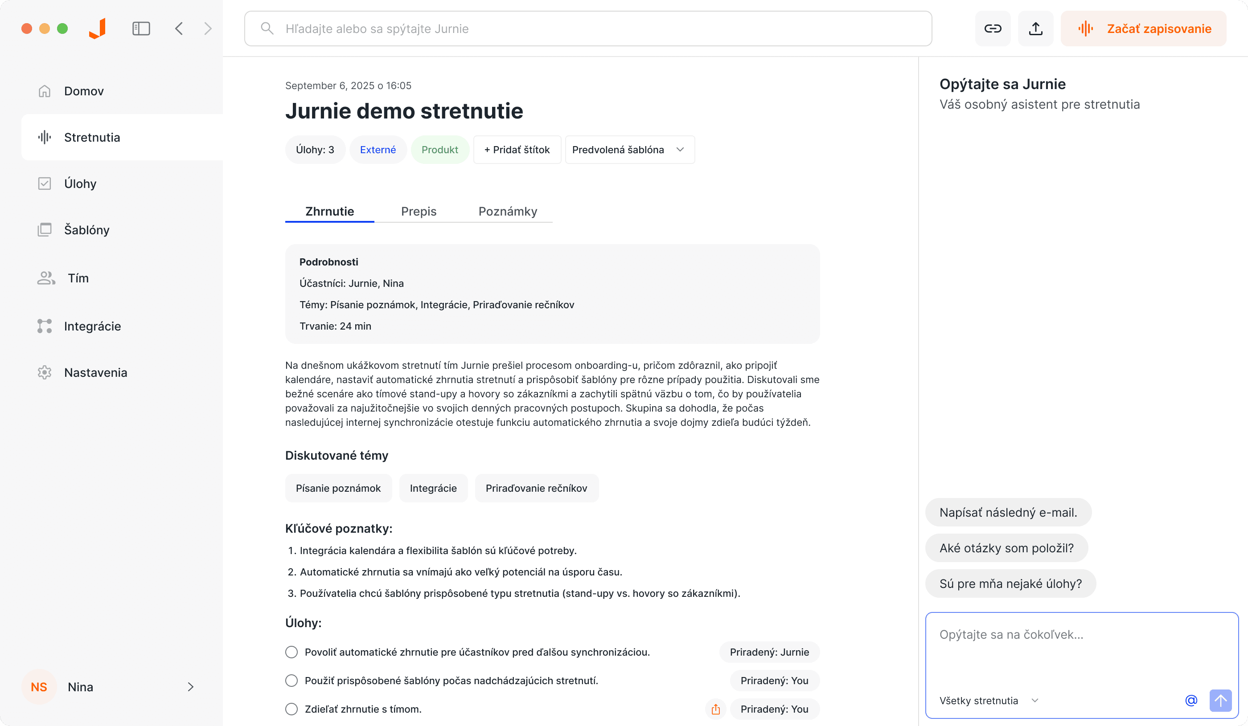
Task: Check the 'Použiť prispôsobené šablóny' task circle
Action: coord(291,680)
